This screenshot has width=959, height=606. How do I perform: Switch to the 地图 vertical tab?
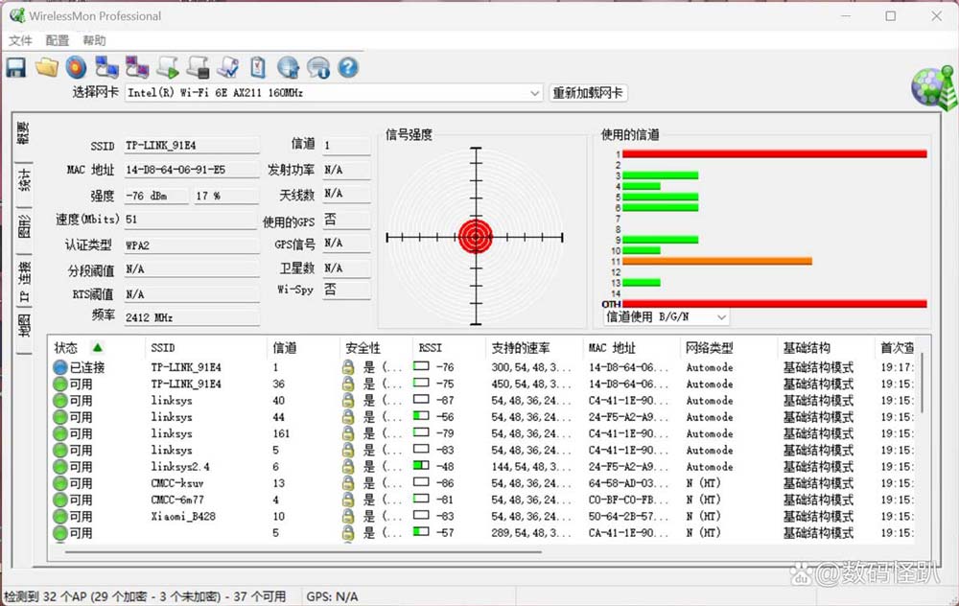click(23, 327)
